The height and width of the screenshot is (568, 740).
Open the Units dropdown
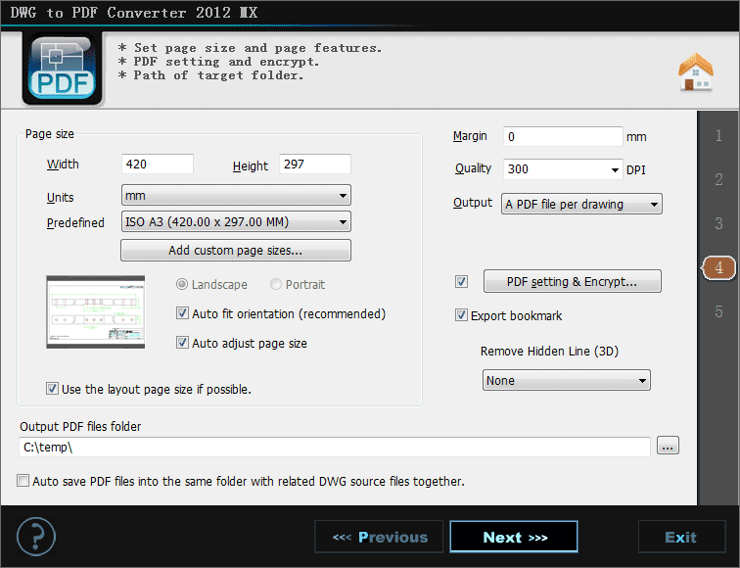236,195
